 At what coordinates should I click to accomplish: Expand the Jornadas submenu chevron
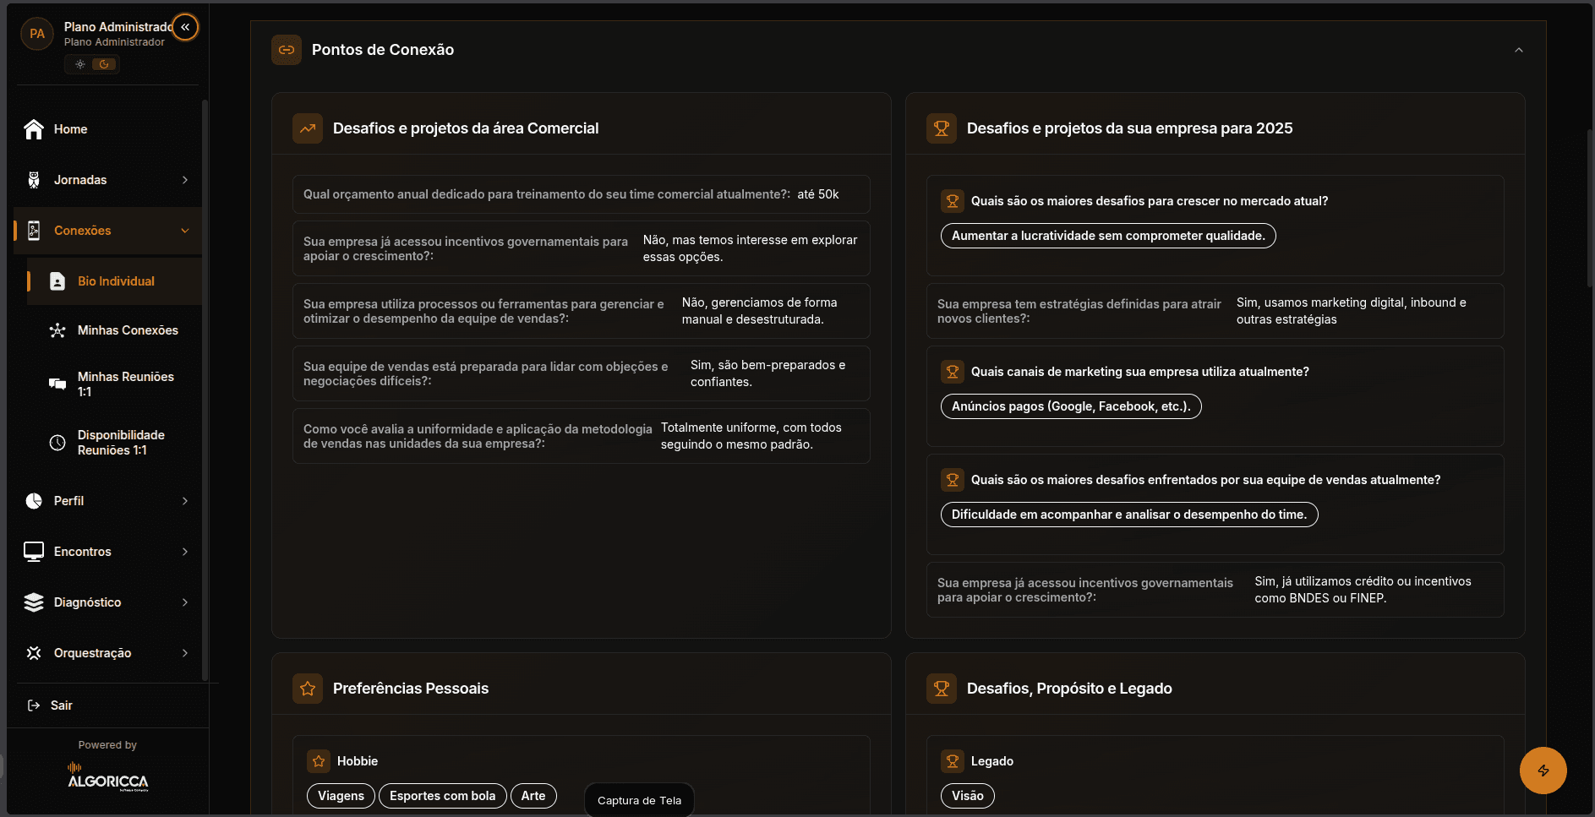click(x=185, y=180)
